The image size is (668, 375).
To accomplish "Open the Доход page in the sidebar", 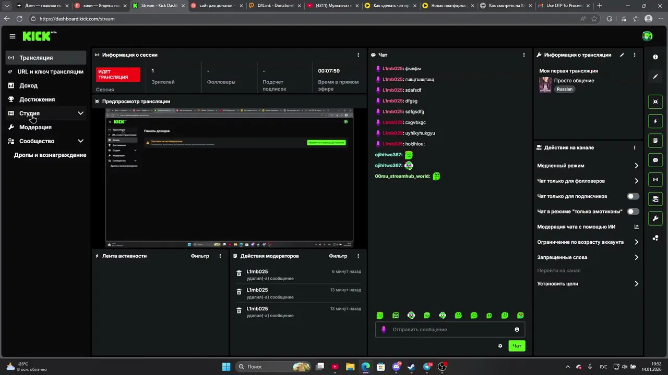I will 46,85.
